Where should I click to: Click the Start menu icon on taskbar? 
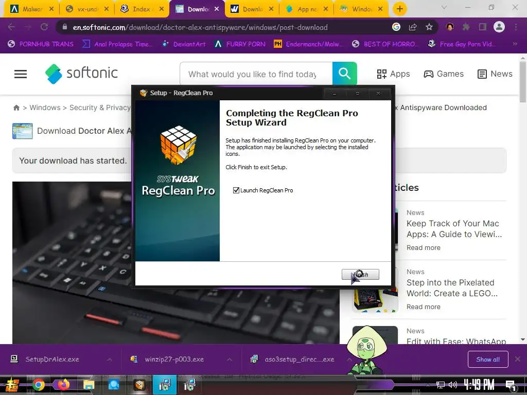(x=12, y=385)
